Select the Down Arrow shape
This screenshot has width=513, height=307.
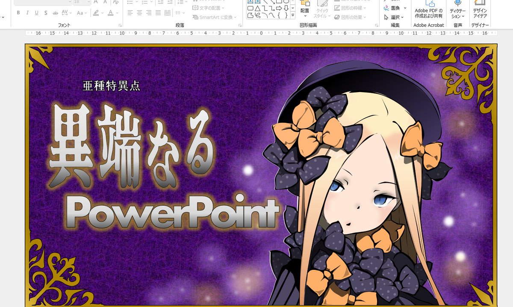[x=286, y=8]
